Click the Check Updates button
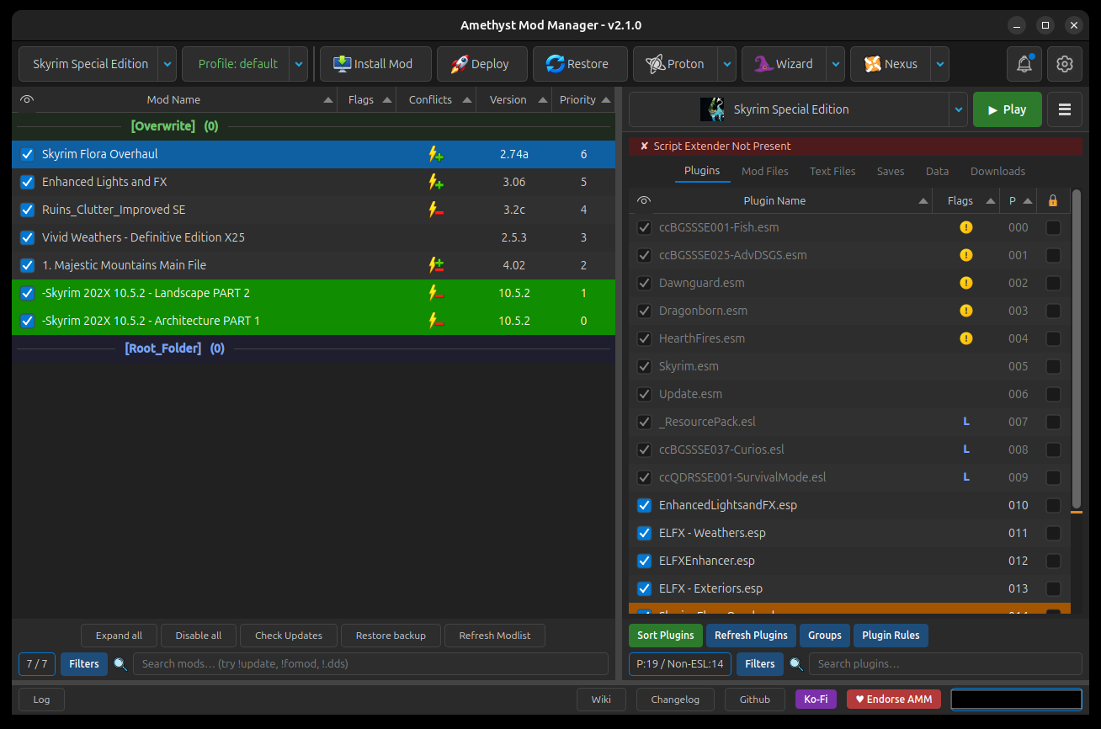The height and width of the screenshot is (729, 1101). 289,636
